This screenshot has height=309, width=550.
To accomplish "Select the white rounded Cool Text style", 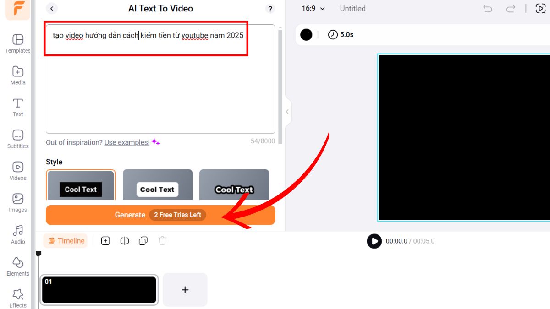I will [x=158, y=185].
